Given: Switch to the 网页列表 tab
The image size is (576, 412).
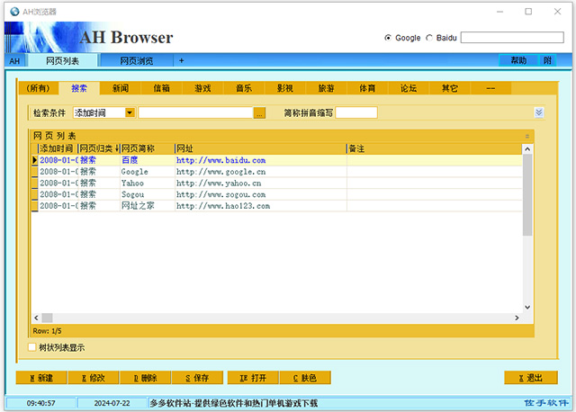Looking at the screenshot, I should pos(62,60).
